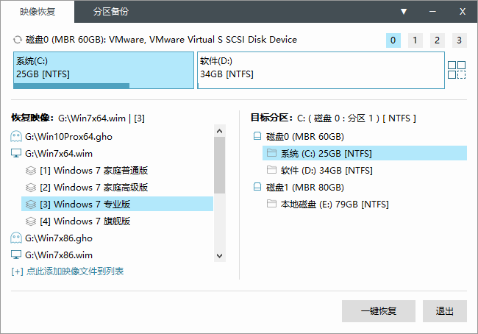
Task: Switch to disk number 1
Action: [x=415, y=40]
